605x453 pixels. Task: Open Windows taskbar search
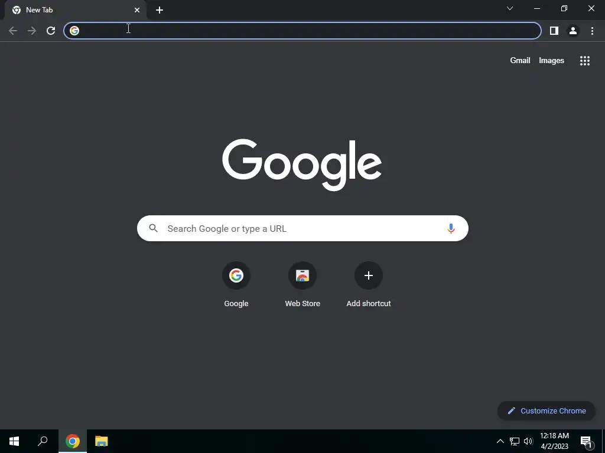click(x=43, y=441)
